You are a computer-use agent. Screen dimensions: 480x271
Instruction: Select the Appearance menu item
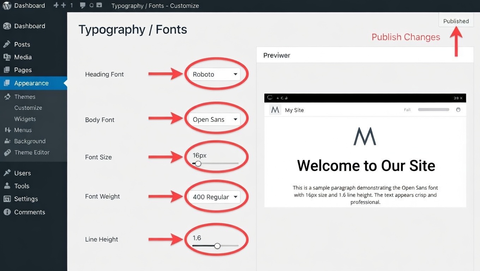34,83
